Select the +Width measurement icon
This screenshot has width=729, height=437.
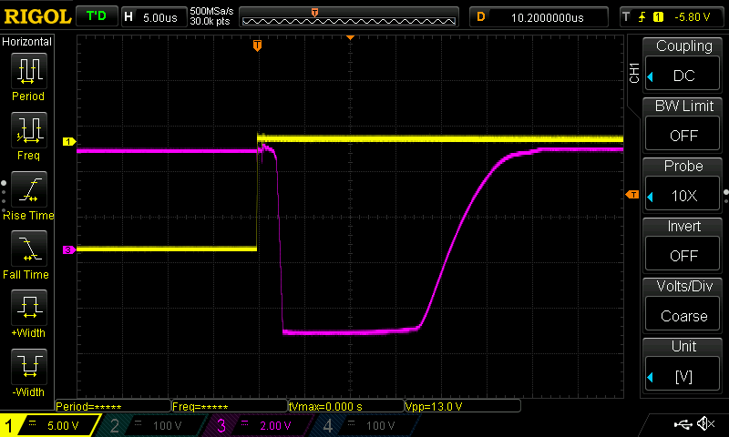click(x=29, y=308)
